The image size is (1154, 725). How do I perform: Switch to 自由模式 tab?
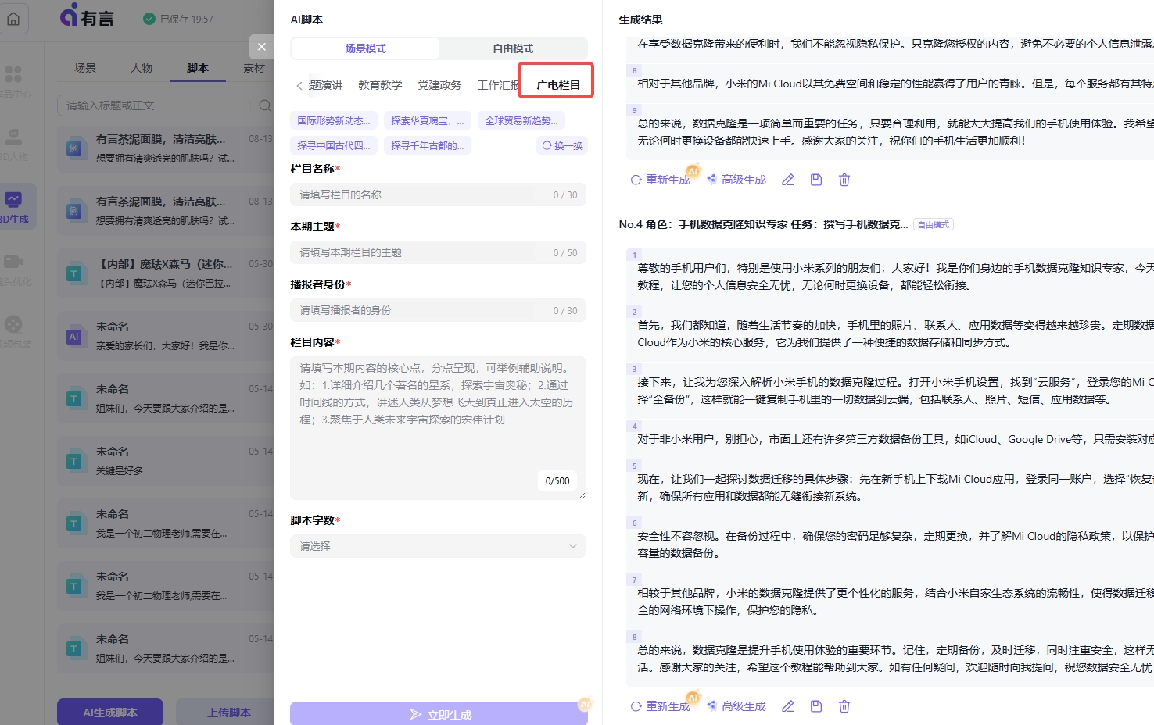pos(513,48)
